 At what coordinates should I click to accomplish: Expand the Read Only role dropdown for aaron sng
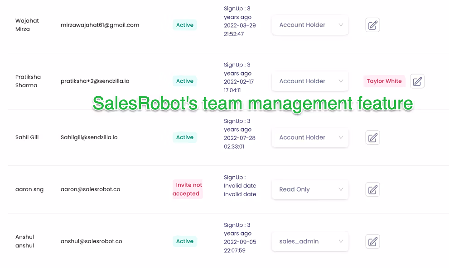point(310,189)
